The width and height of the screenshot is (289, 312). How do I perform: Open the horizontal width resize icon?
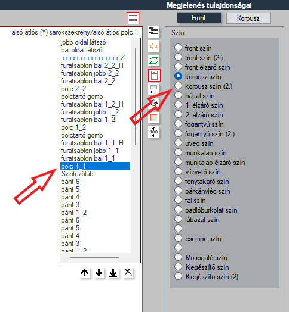[154, 89]
